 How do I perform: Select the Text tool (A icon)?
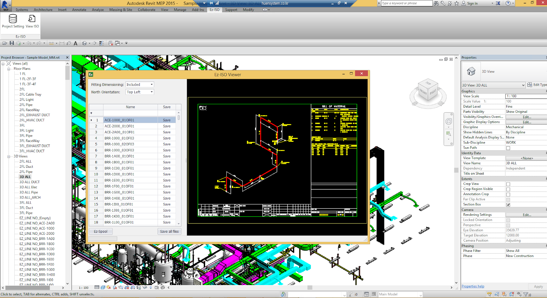76,43
